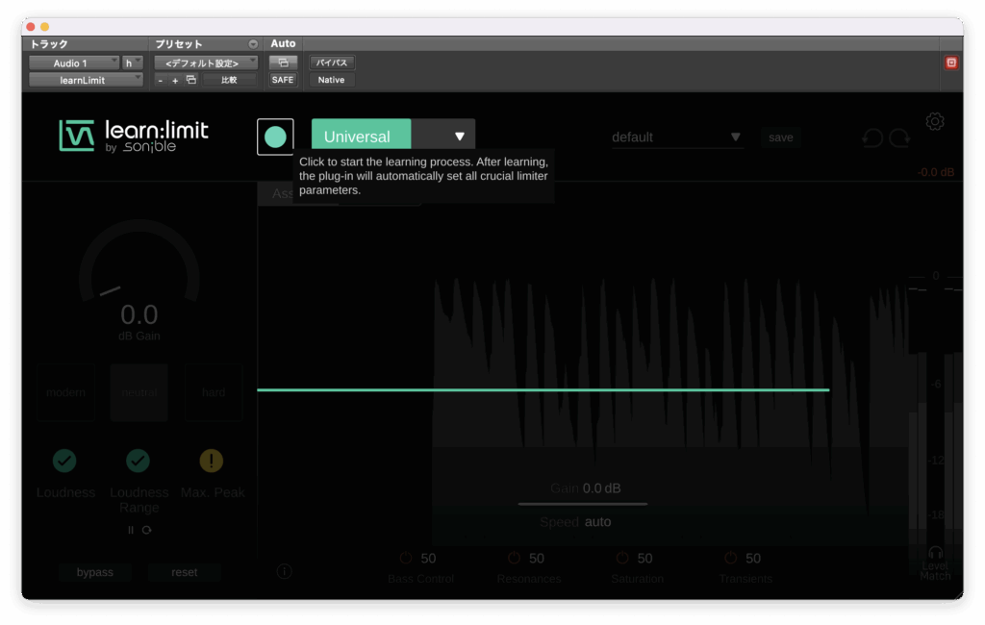The image size is (985, 625).
Task: Toggle the バイパス bypass button
Action: [332, 62]
